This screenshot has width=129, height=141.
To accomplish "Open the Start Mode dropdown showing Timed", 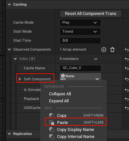I will click(x=80, y=32).
